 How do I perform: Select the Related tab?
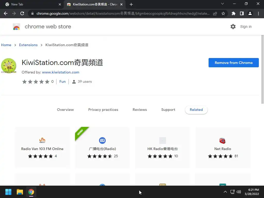coord(196,110)
